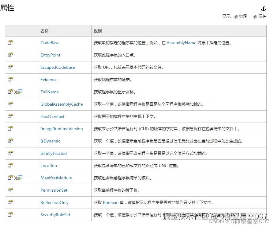Open the ManifestModule property link
This screenshot has height=227, width=274.
(x=56, y=178)
